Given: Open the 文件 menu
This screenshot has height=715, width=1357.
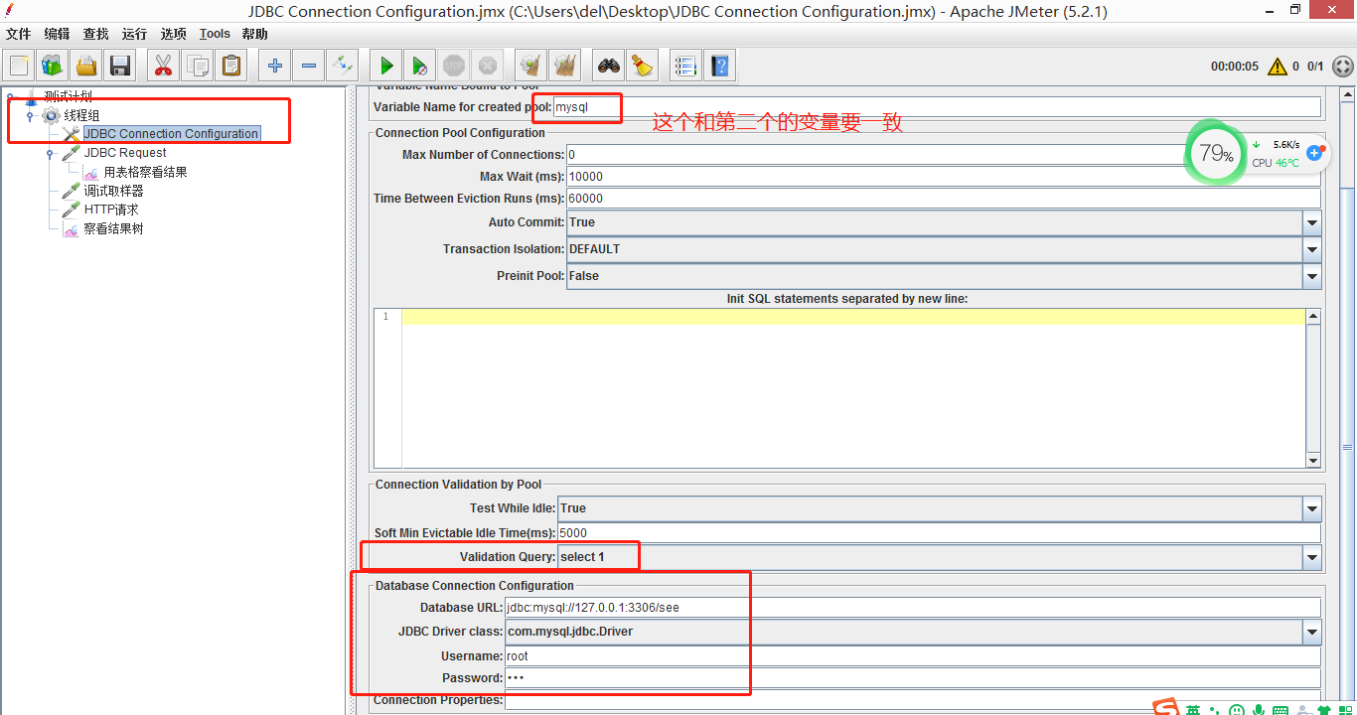Looking at the screenshot, I should [x=18, y=34].
